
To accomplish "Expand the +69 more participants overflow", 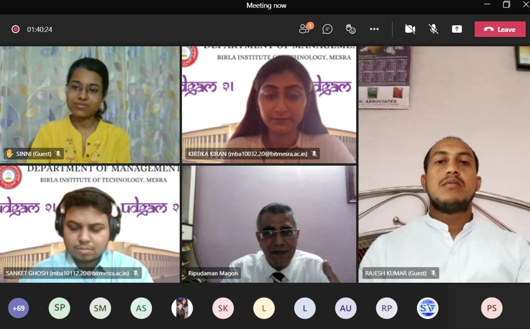I will (18, 308).
